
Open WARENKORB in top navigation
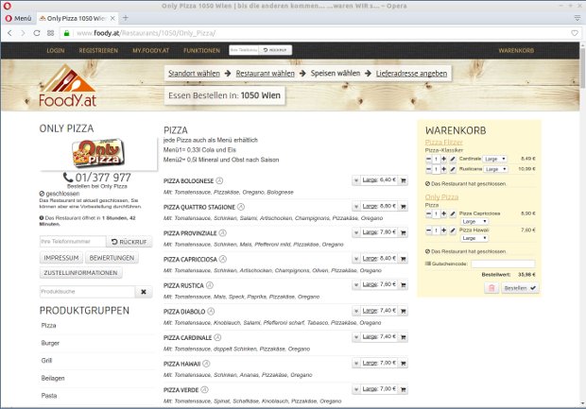516,50
